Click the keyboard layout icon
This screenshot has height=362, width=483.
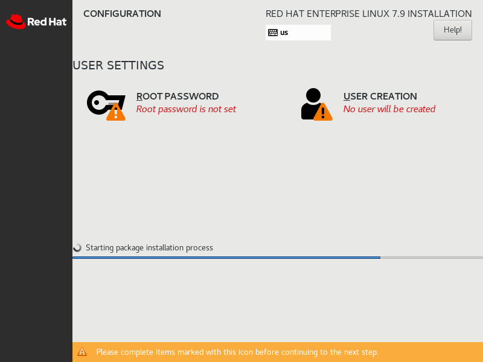coord(273,33)
